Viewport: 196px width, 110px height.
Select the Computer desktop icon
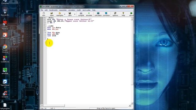click(x=5, y=2)
